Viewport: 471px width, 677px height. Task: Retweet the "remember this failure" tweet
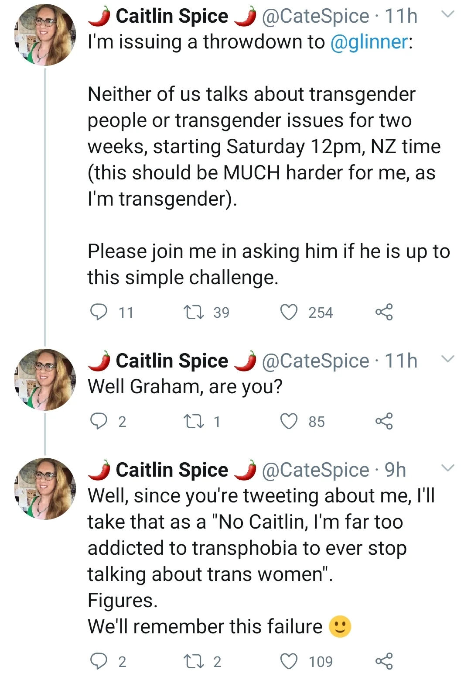click(x=194, y=661)
